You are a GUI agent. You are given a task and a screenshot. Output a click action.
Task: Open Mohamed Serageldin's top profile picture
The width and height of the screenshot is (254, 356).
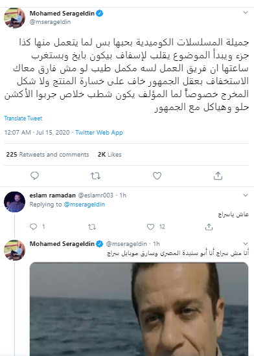(14, 18)
